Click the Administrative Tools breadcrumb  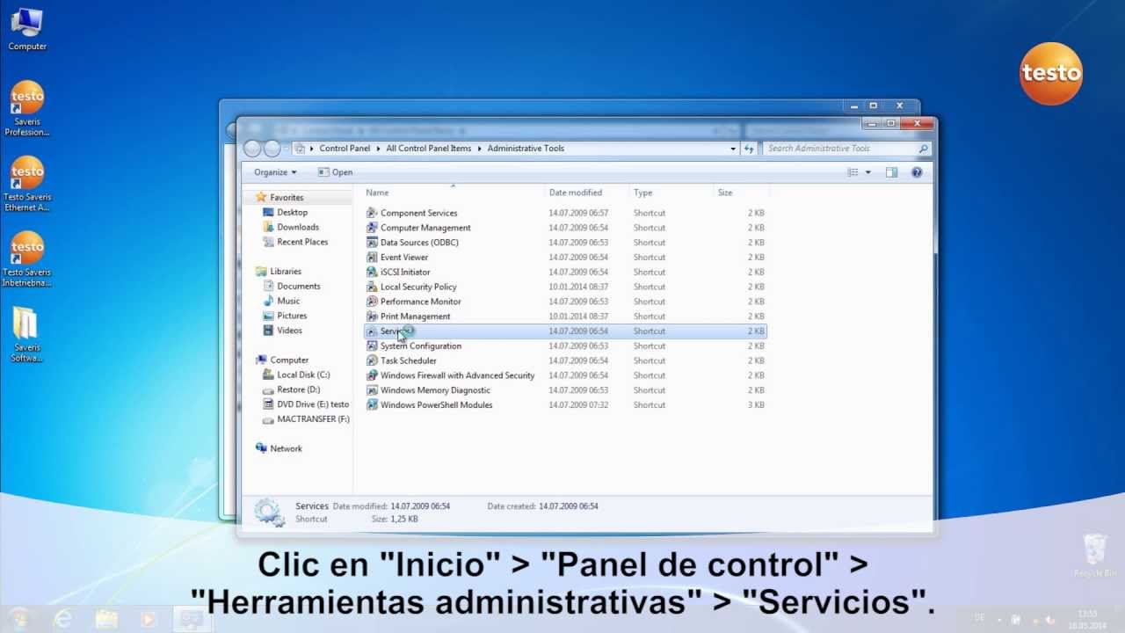pos(526,149)
